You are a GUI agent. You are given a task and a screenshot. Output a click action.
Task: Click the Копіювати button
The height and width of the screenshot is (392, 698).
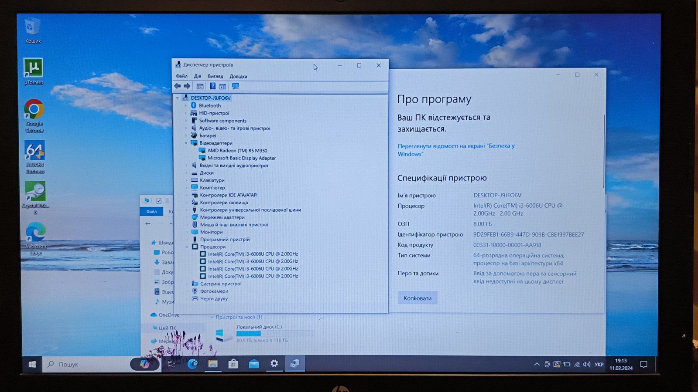(417, 298)
